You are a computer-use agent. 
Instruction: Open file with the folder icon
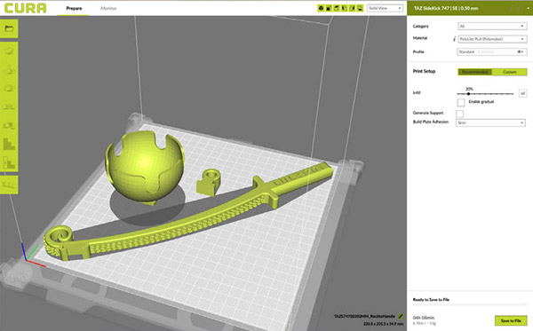pyautogui.click(x=9, y=28)
